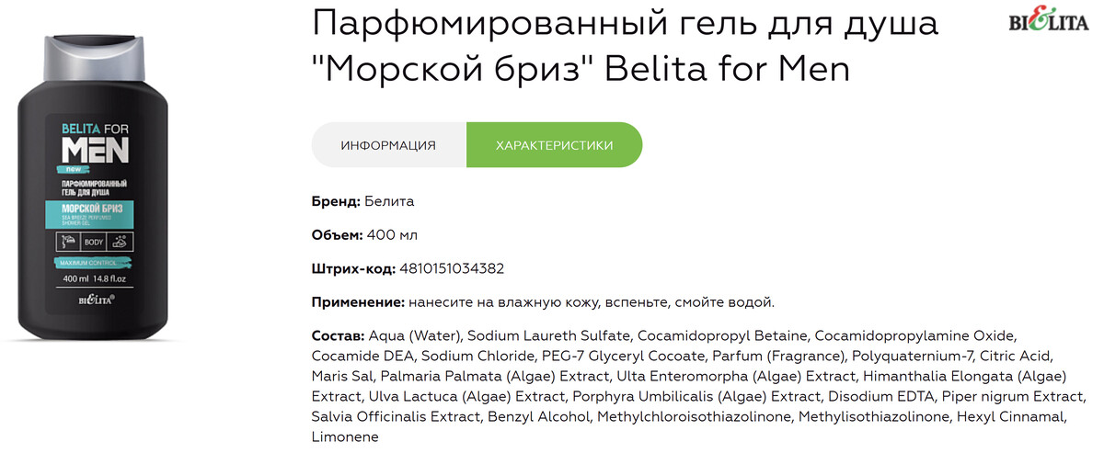
Task: Click "400 ml 14.8 fl.oz" text on the bottle
Action: [92, 279]
